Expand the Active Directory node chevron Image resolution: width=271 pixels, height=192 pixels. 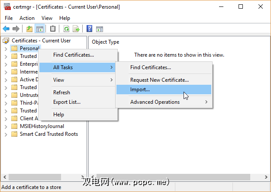point(6,80)
